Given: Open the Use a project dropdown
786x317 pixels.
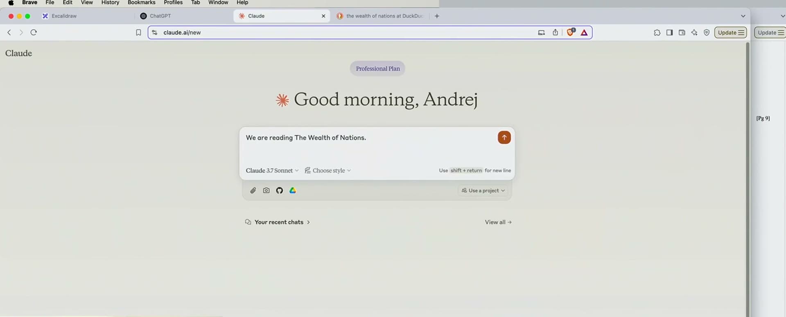Looking at the screenshot, I should 483,190.
